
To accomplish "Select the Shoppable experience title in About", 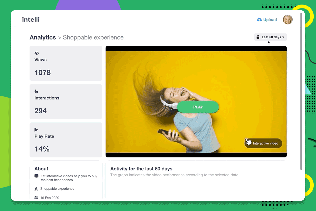I will point(57,189).
